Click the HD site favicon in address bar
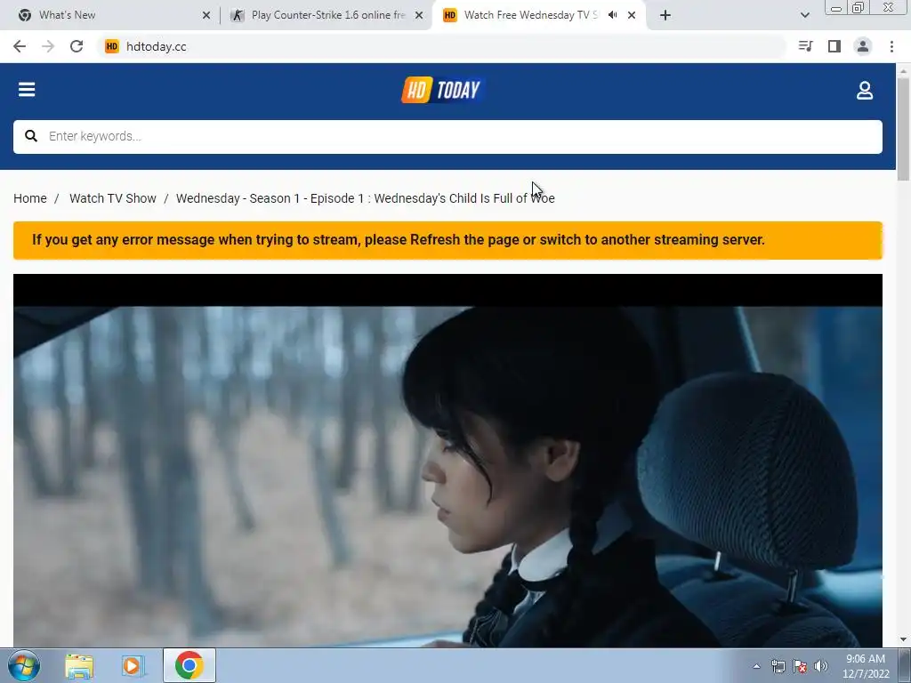Image resolution: width=911 pixels, height=683 pixels. click(x=111, y=46)
